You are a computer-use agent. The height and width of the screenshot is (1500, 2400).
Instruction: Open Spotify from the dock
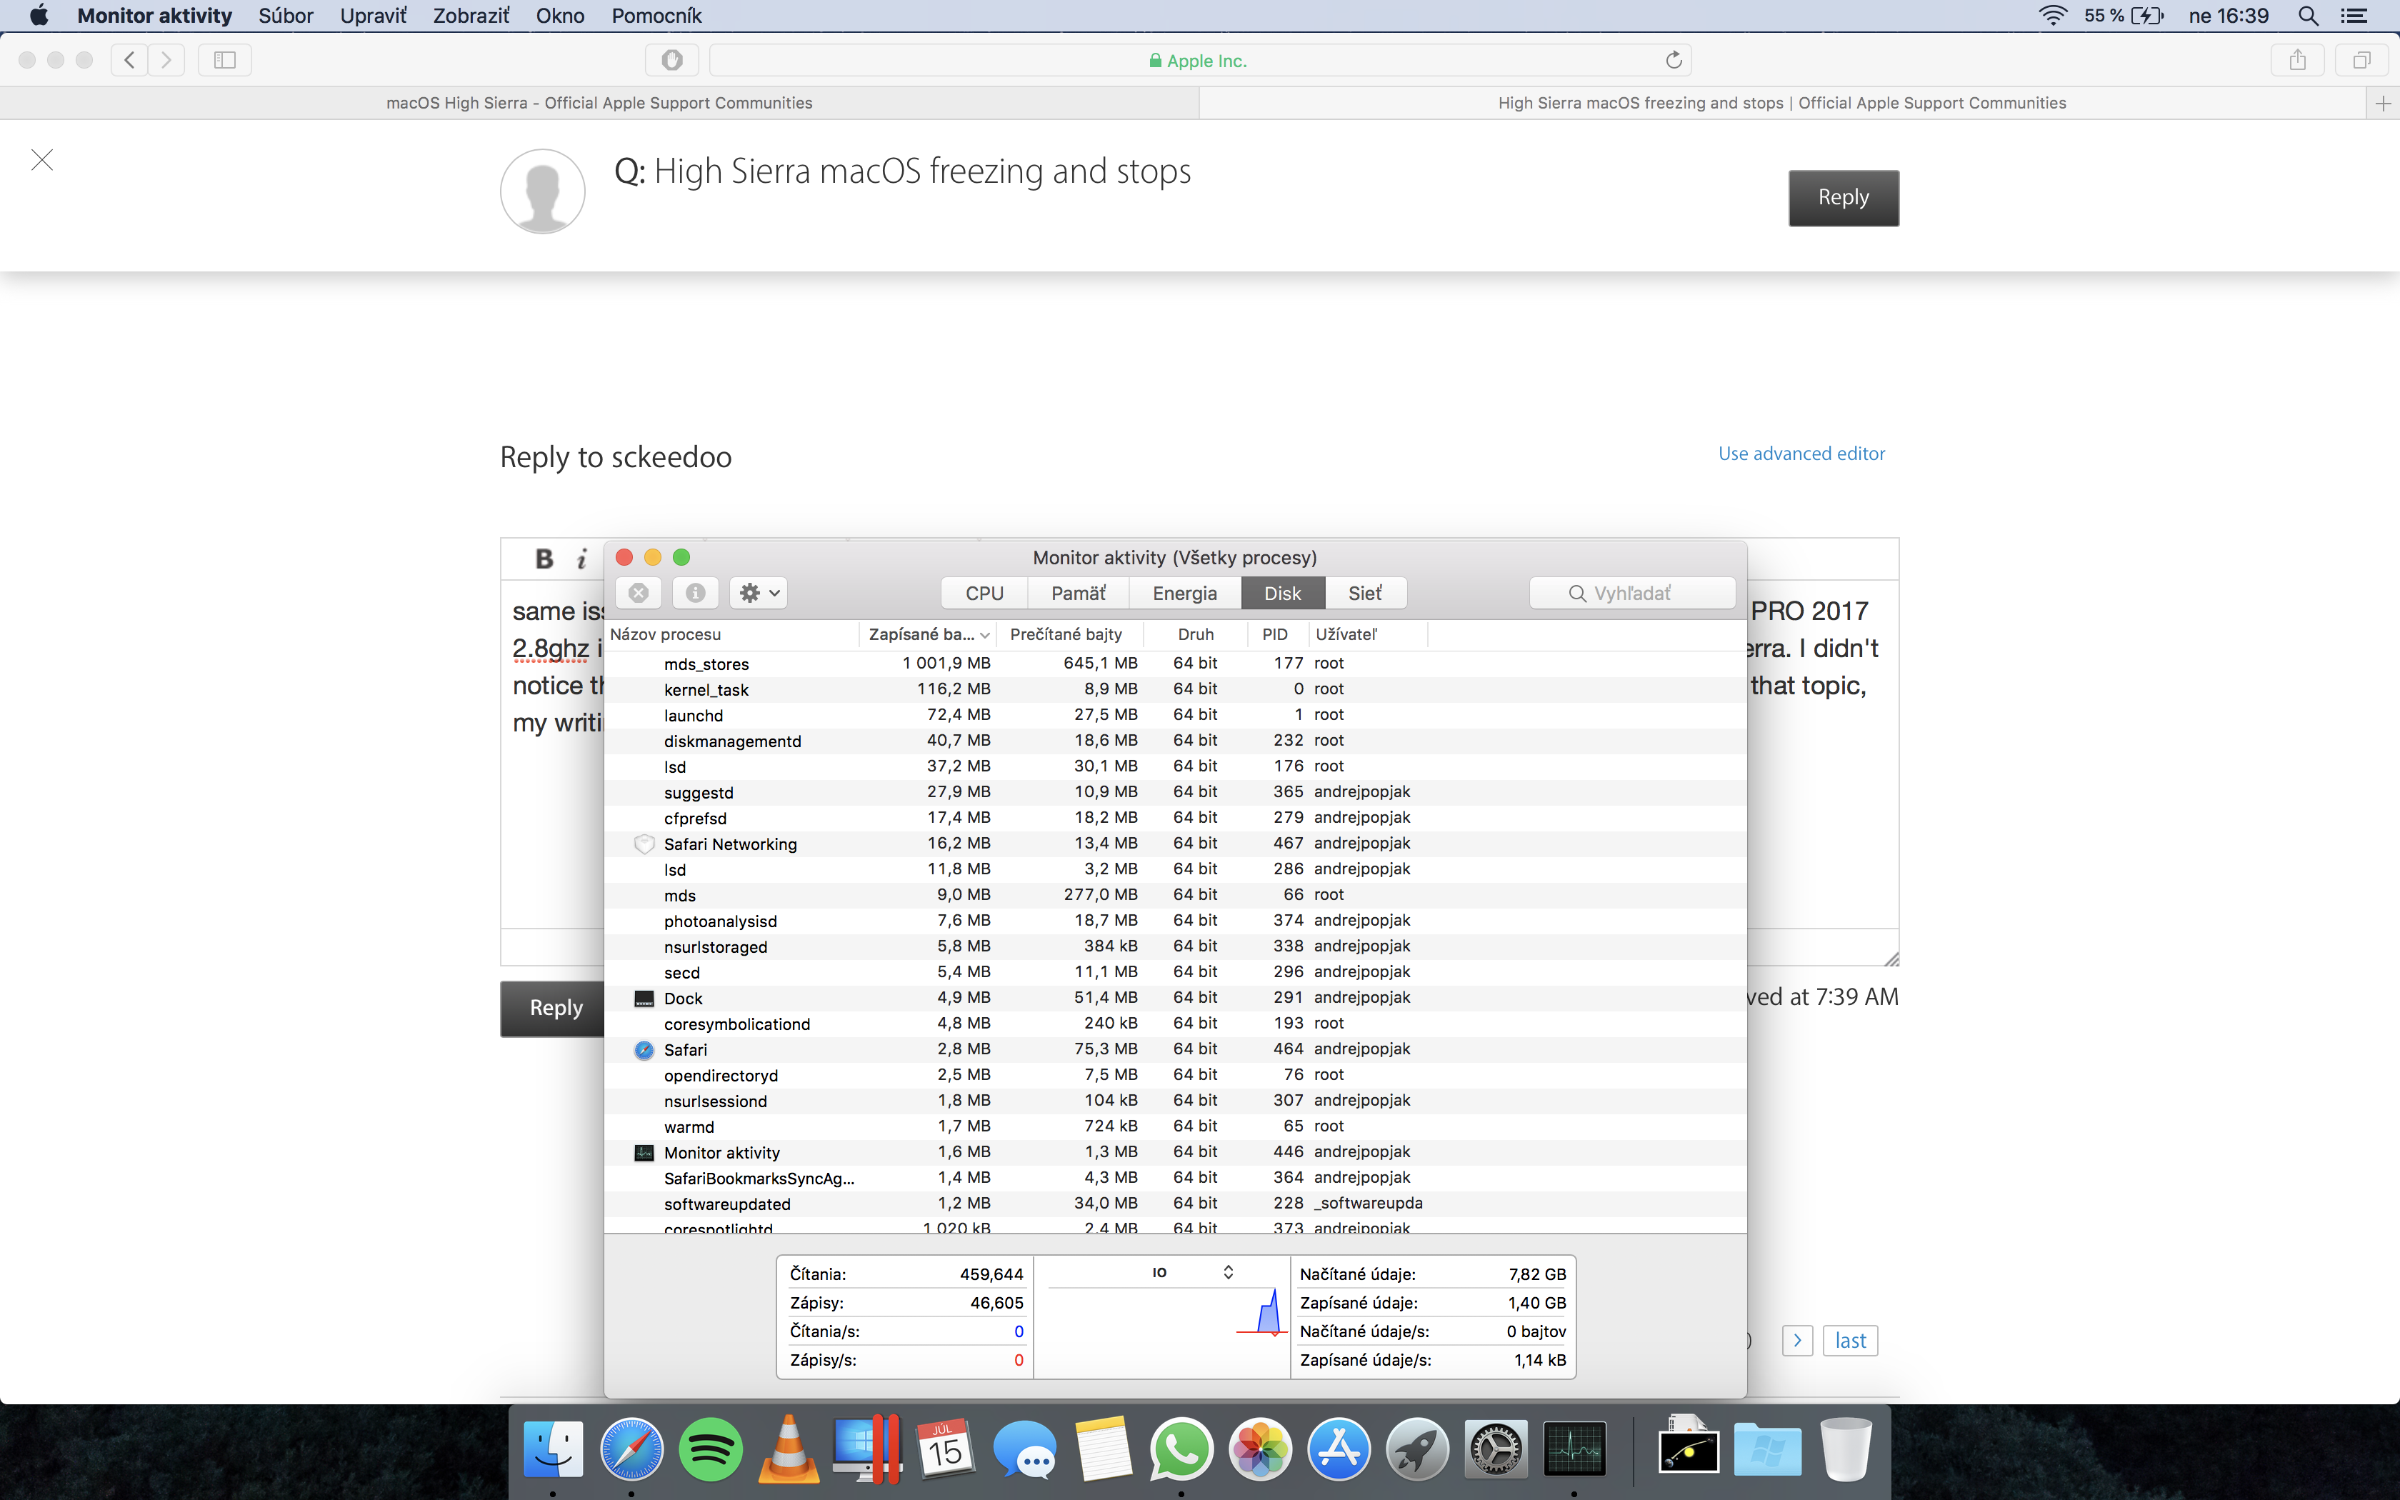[710, 1449]
